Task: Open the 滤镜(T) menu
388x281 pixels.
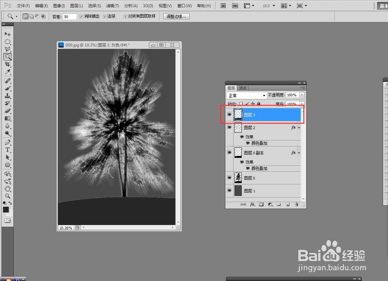Action: tap(113, 6)
